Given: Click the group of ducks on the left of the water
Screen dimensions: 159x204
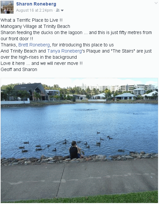Looking at the screenshot, I should (37, 147).
